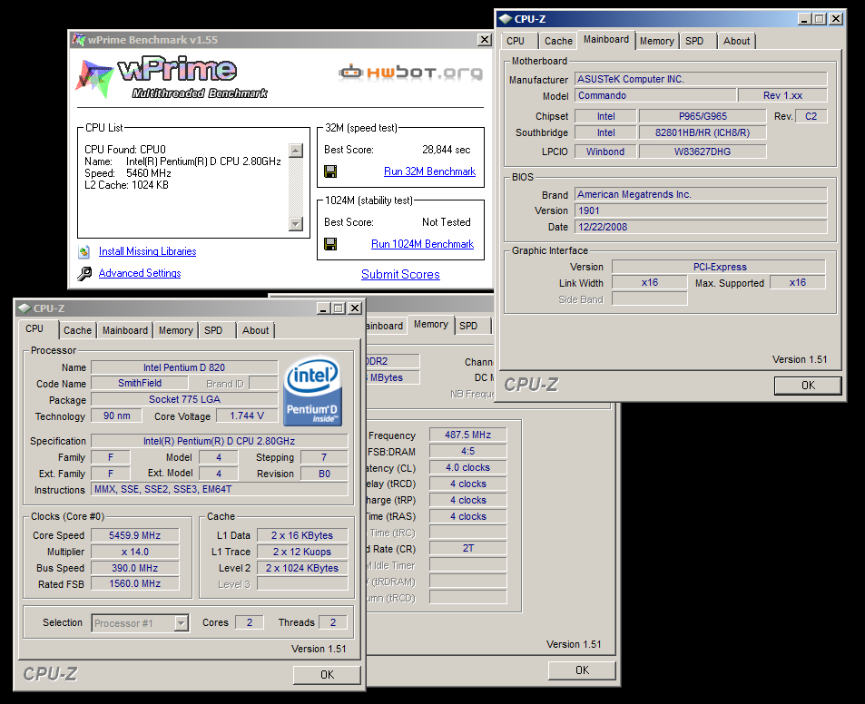Click the W83627DHG LPCIO field
Image resolution: width=865 pixels, height=704 pixels.
[x=703, y=152]
